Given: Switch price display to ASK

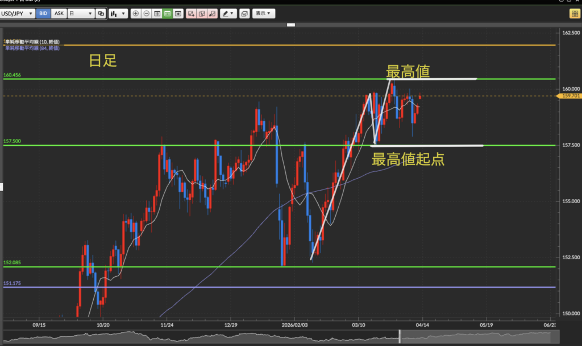Looking at the screenshot, I should (59, 13).
